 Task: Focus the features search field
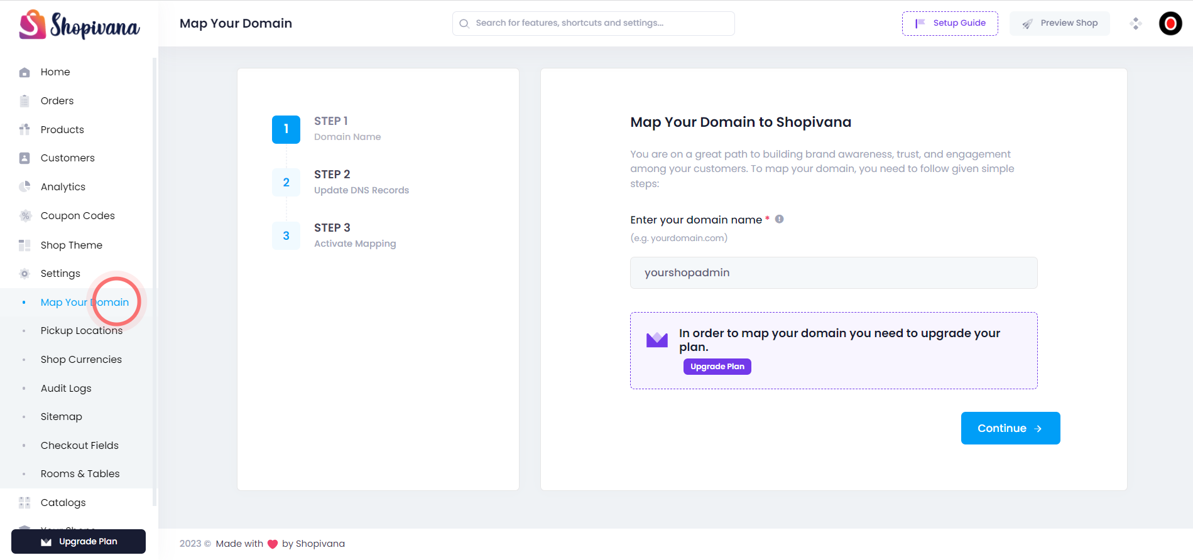(594, 23)
